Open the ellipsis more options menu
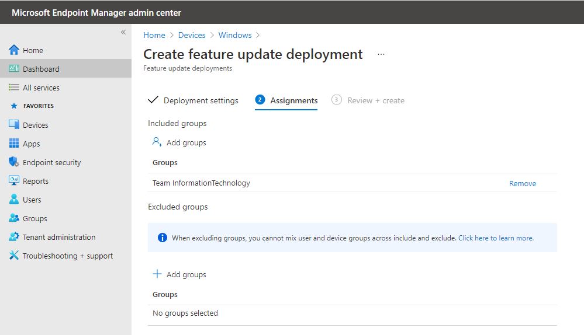This screenshot has width=584, height=335. point(381,54)
